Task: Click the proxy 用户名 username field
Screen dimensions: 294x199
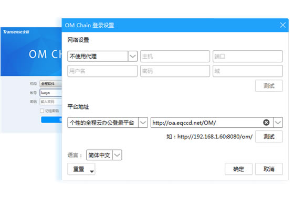Action: pyautogui.click(x=102, y=71)
